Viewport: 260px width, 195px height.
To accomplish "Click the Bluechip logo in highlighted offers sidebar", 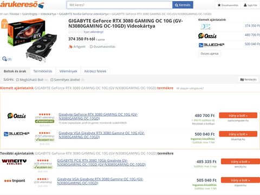I will click(211, 45).
